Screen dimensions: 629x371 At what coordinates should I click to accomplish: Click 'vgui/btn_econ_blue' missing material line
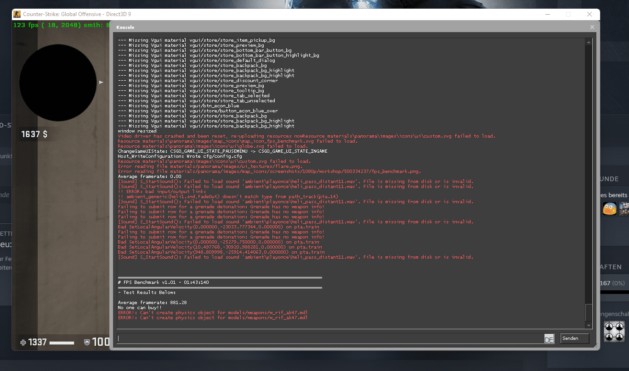178,105
